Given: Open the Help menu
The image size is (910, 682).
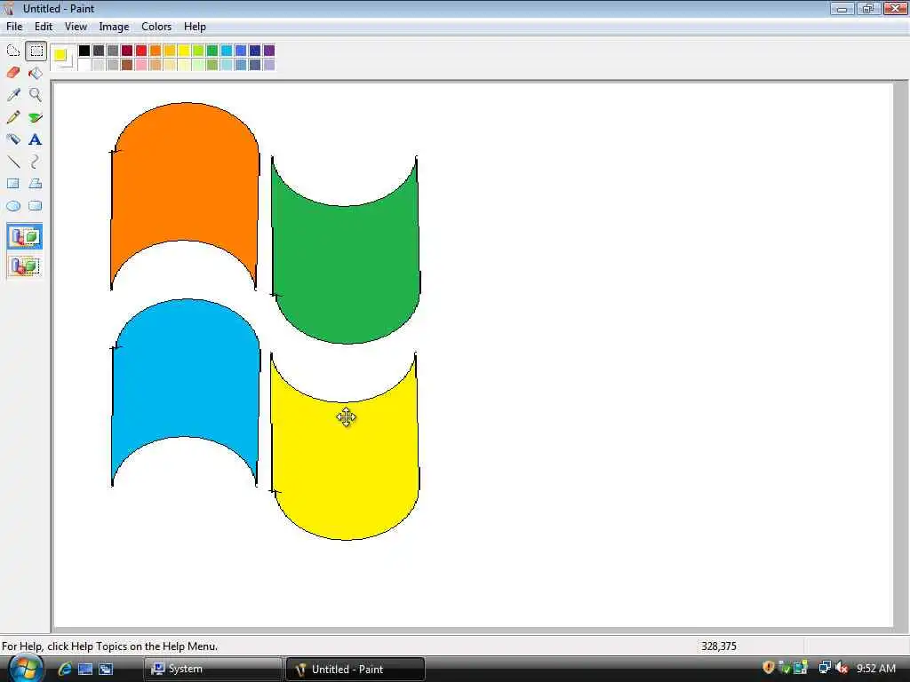Looking at the screenshot, I should (195, 27).
